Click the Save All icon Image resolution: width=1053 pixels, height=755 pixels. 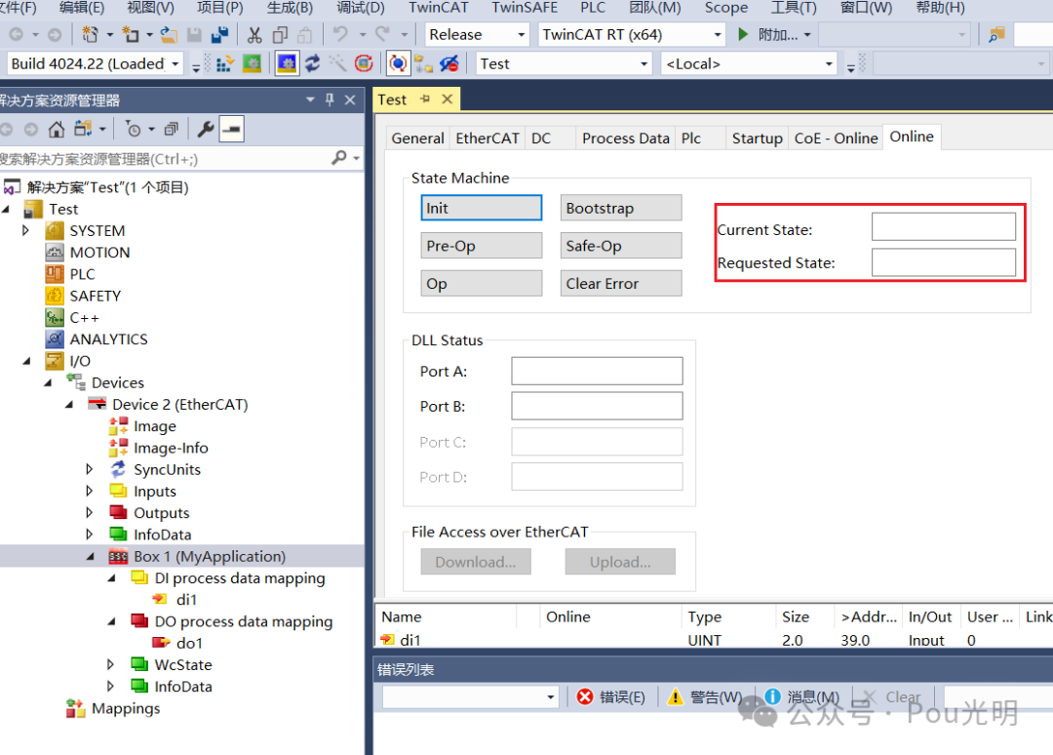pyautogui.click(x=219, y=34)
